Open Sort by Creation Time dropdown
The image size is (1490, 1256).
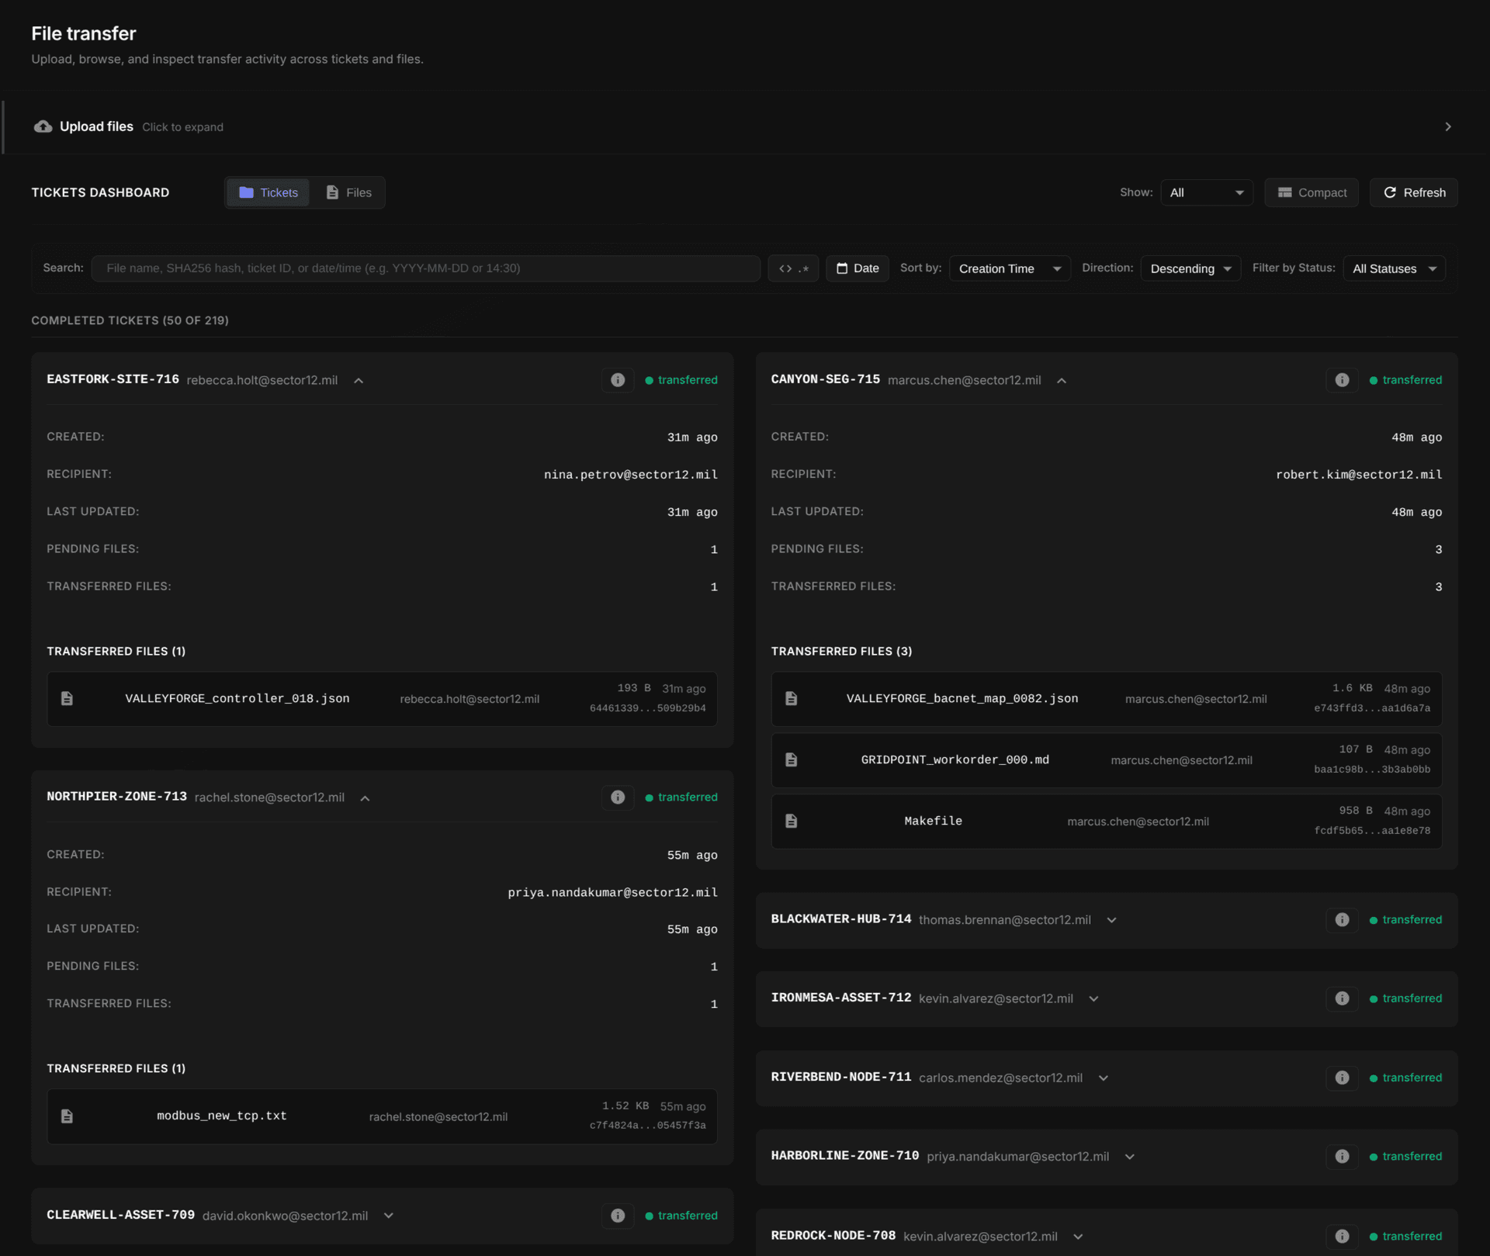[1010, 268]
